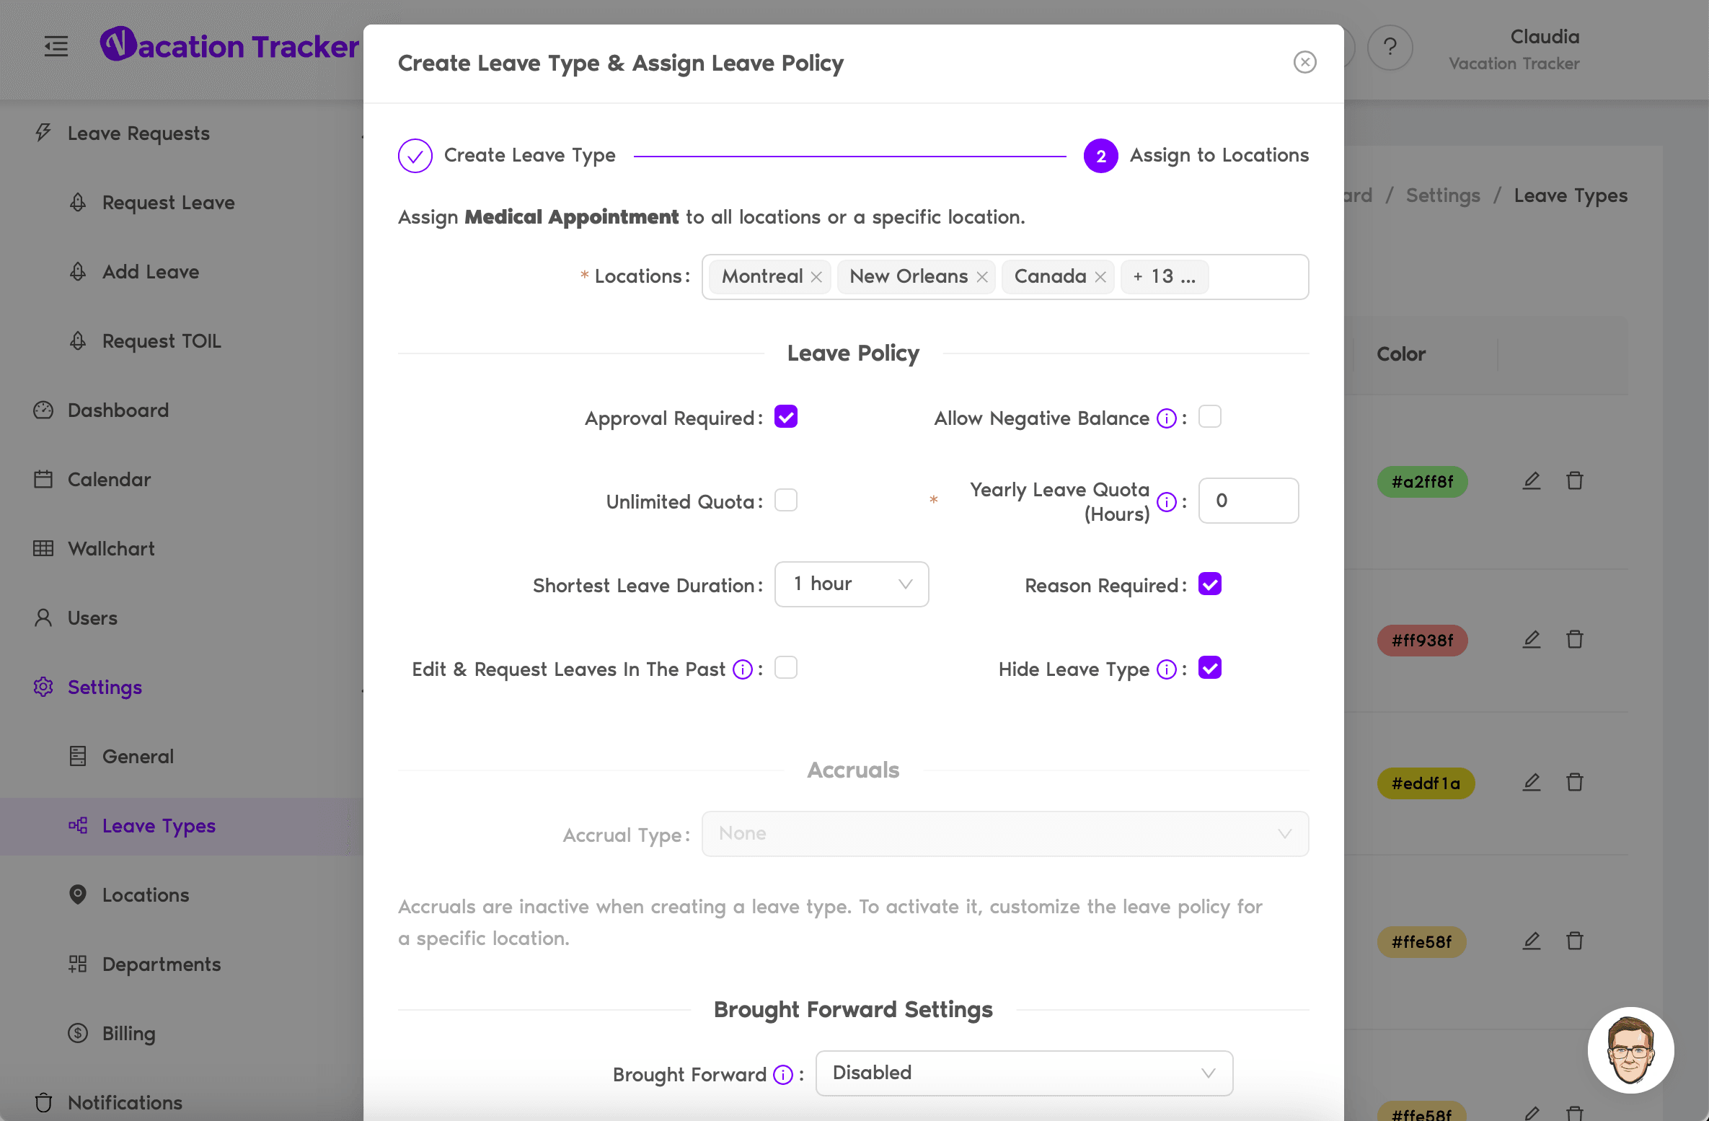Viewport: 1709px width, 1121px height.
Task: Click the green #a2ff8f color swatch
Action: click(x=1423, y=480)
